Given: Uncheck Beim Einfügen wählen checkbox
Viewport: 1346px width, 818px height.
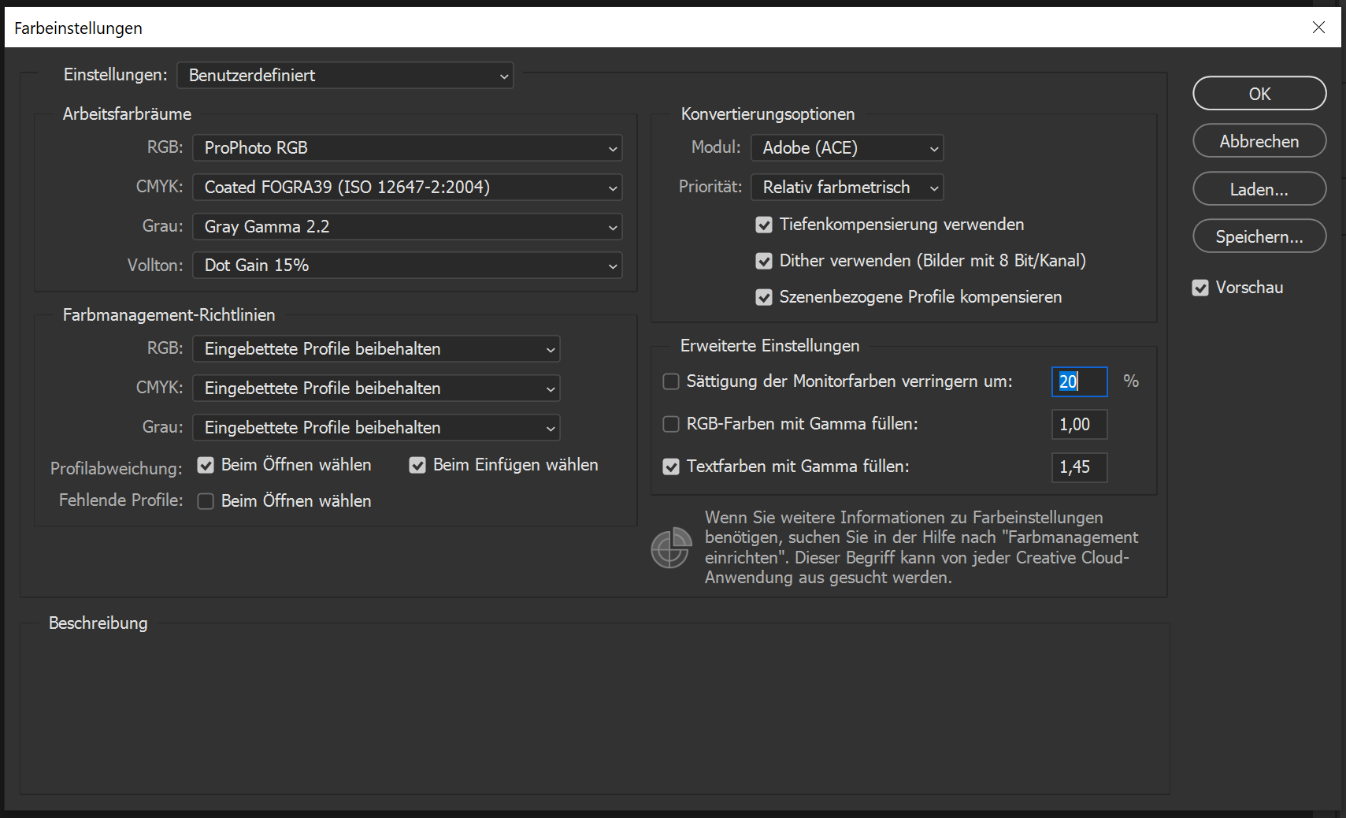Looking at the screenshot, I should point(417,465).
